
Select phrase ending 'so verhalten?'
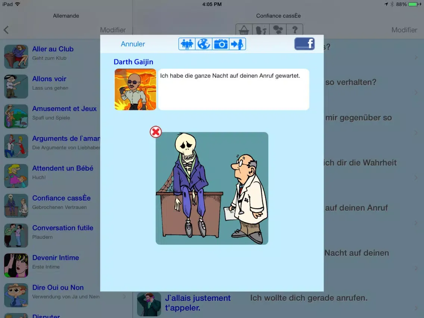(x=351, y=82)
